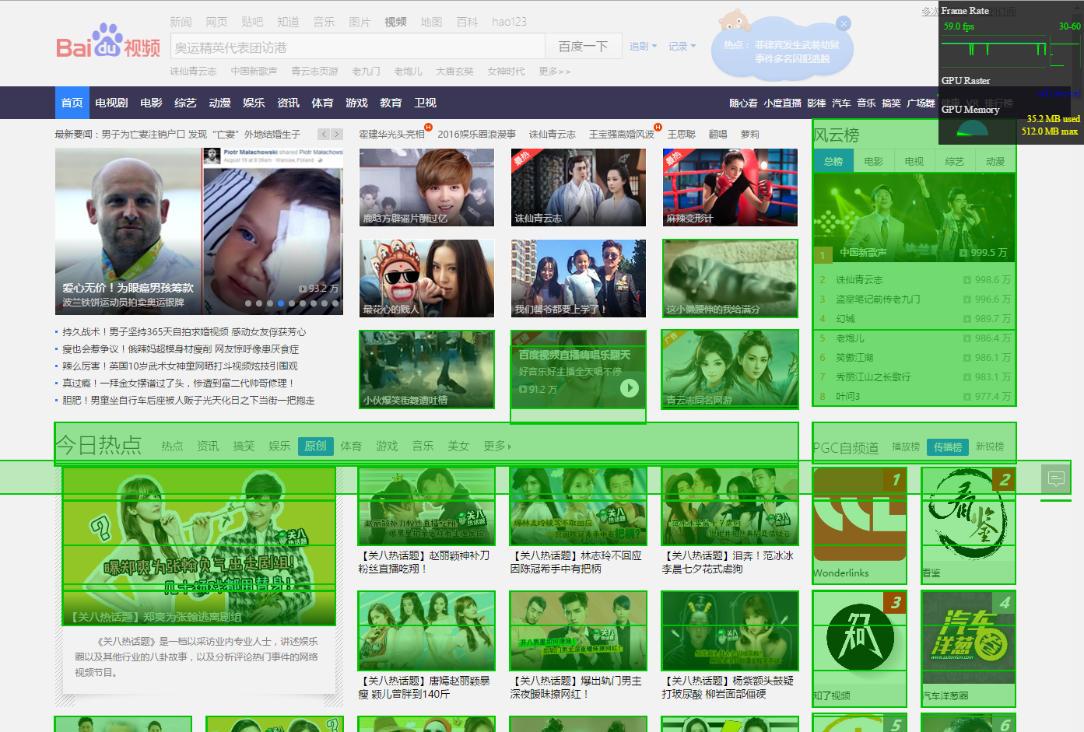Click the play icon beside 986.4 万

pos(967,338)
